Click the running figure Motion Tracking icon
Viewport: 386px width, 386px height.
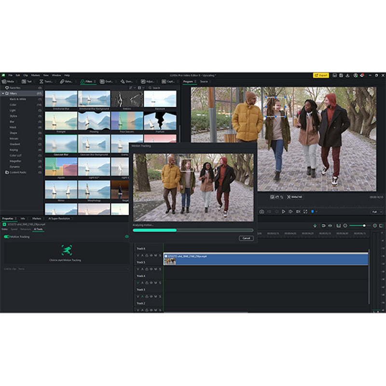pos(67,250)
